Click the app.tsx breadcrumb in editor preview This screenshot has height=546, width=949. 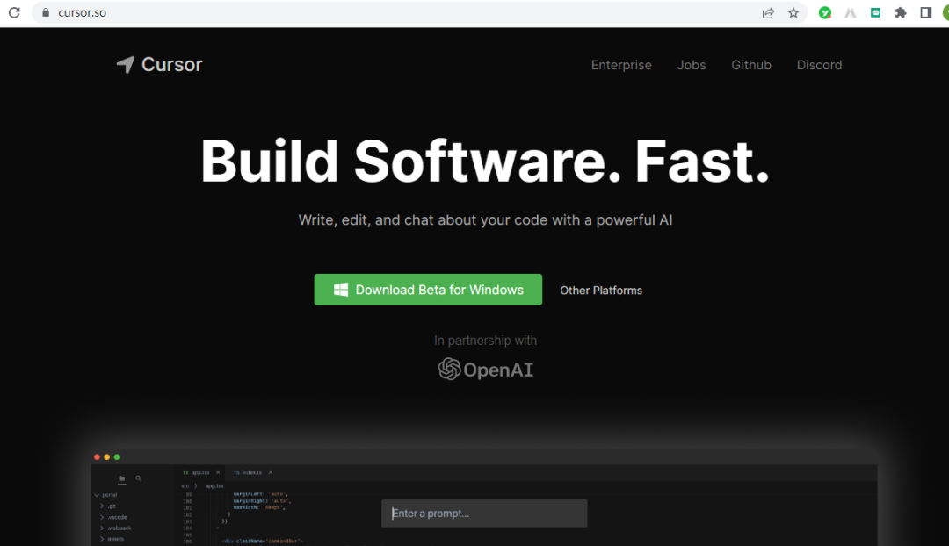(x=214, y=485)
